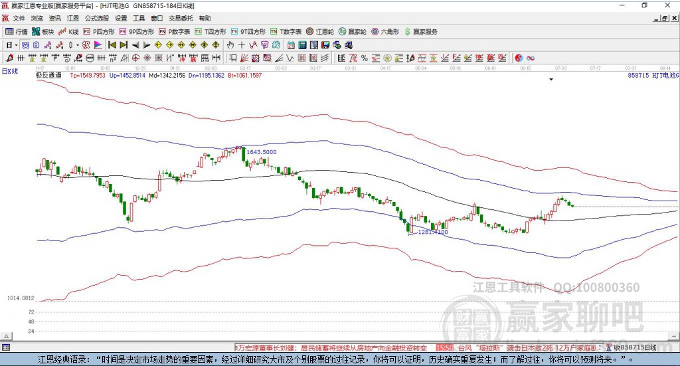Open the 设置 menu
The image size is (680, 366).
(x=121, y=18)
